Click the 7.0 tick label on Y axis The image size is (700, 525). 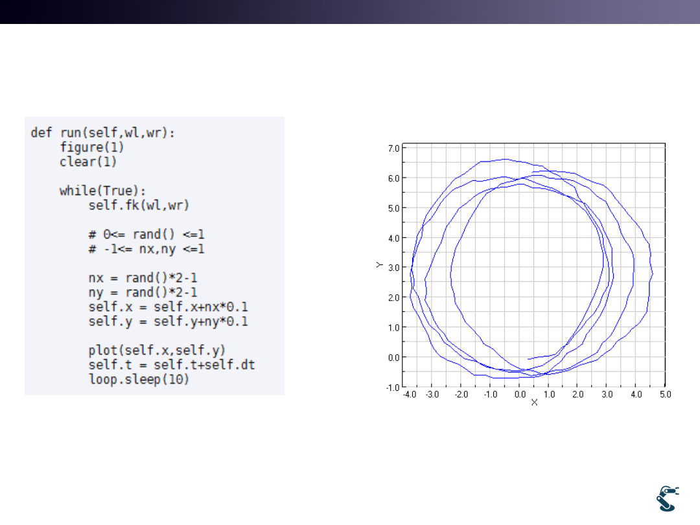pyautogui.click(x=394, y=148)
